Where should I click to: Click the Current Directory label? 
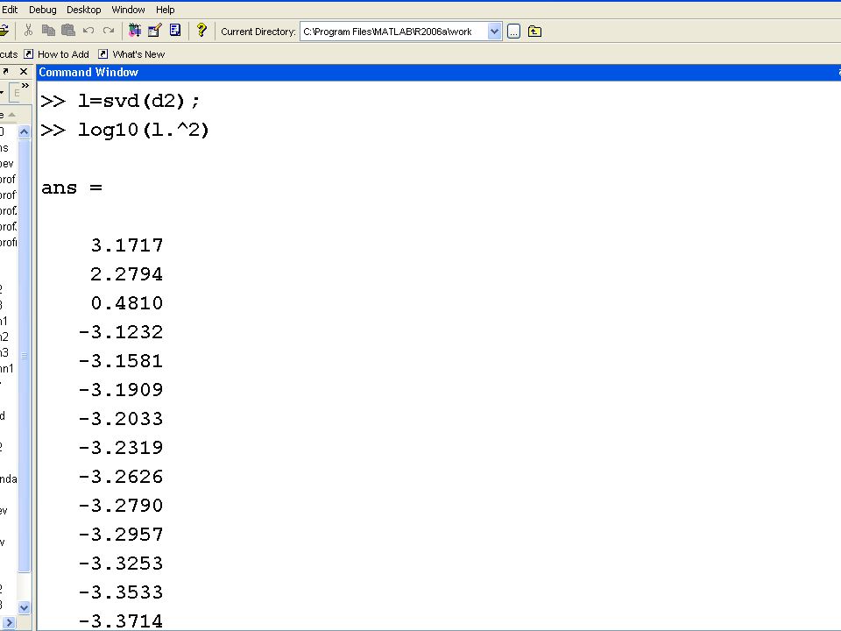tap(258, 32)
